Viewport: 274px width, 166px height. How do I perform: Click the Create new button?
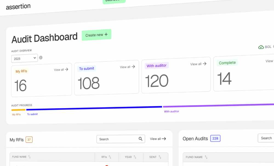(x=96, y=35)
